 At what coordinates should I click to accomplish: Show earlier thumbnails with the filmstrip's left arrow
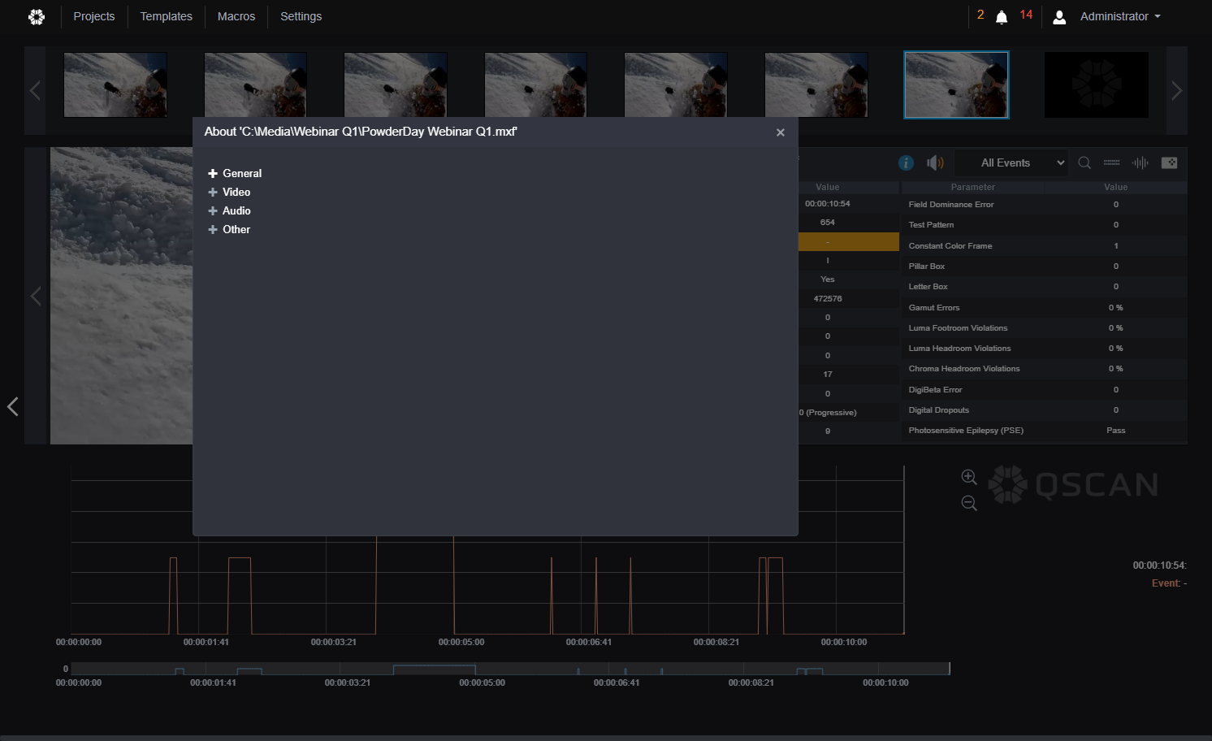click(35, 90)
